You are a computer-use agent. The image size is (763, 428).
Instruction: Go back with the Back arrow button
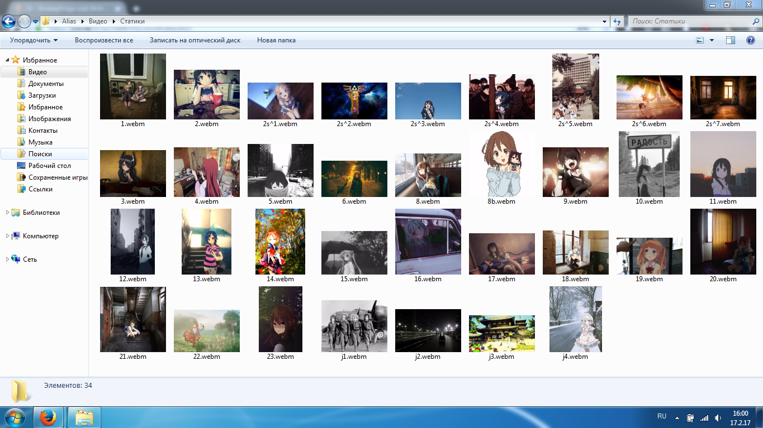(x=8, y=21)
